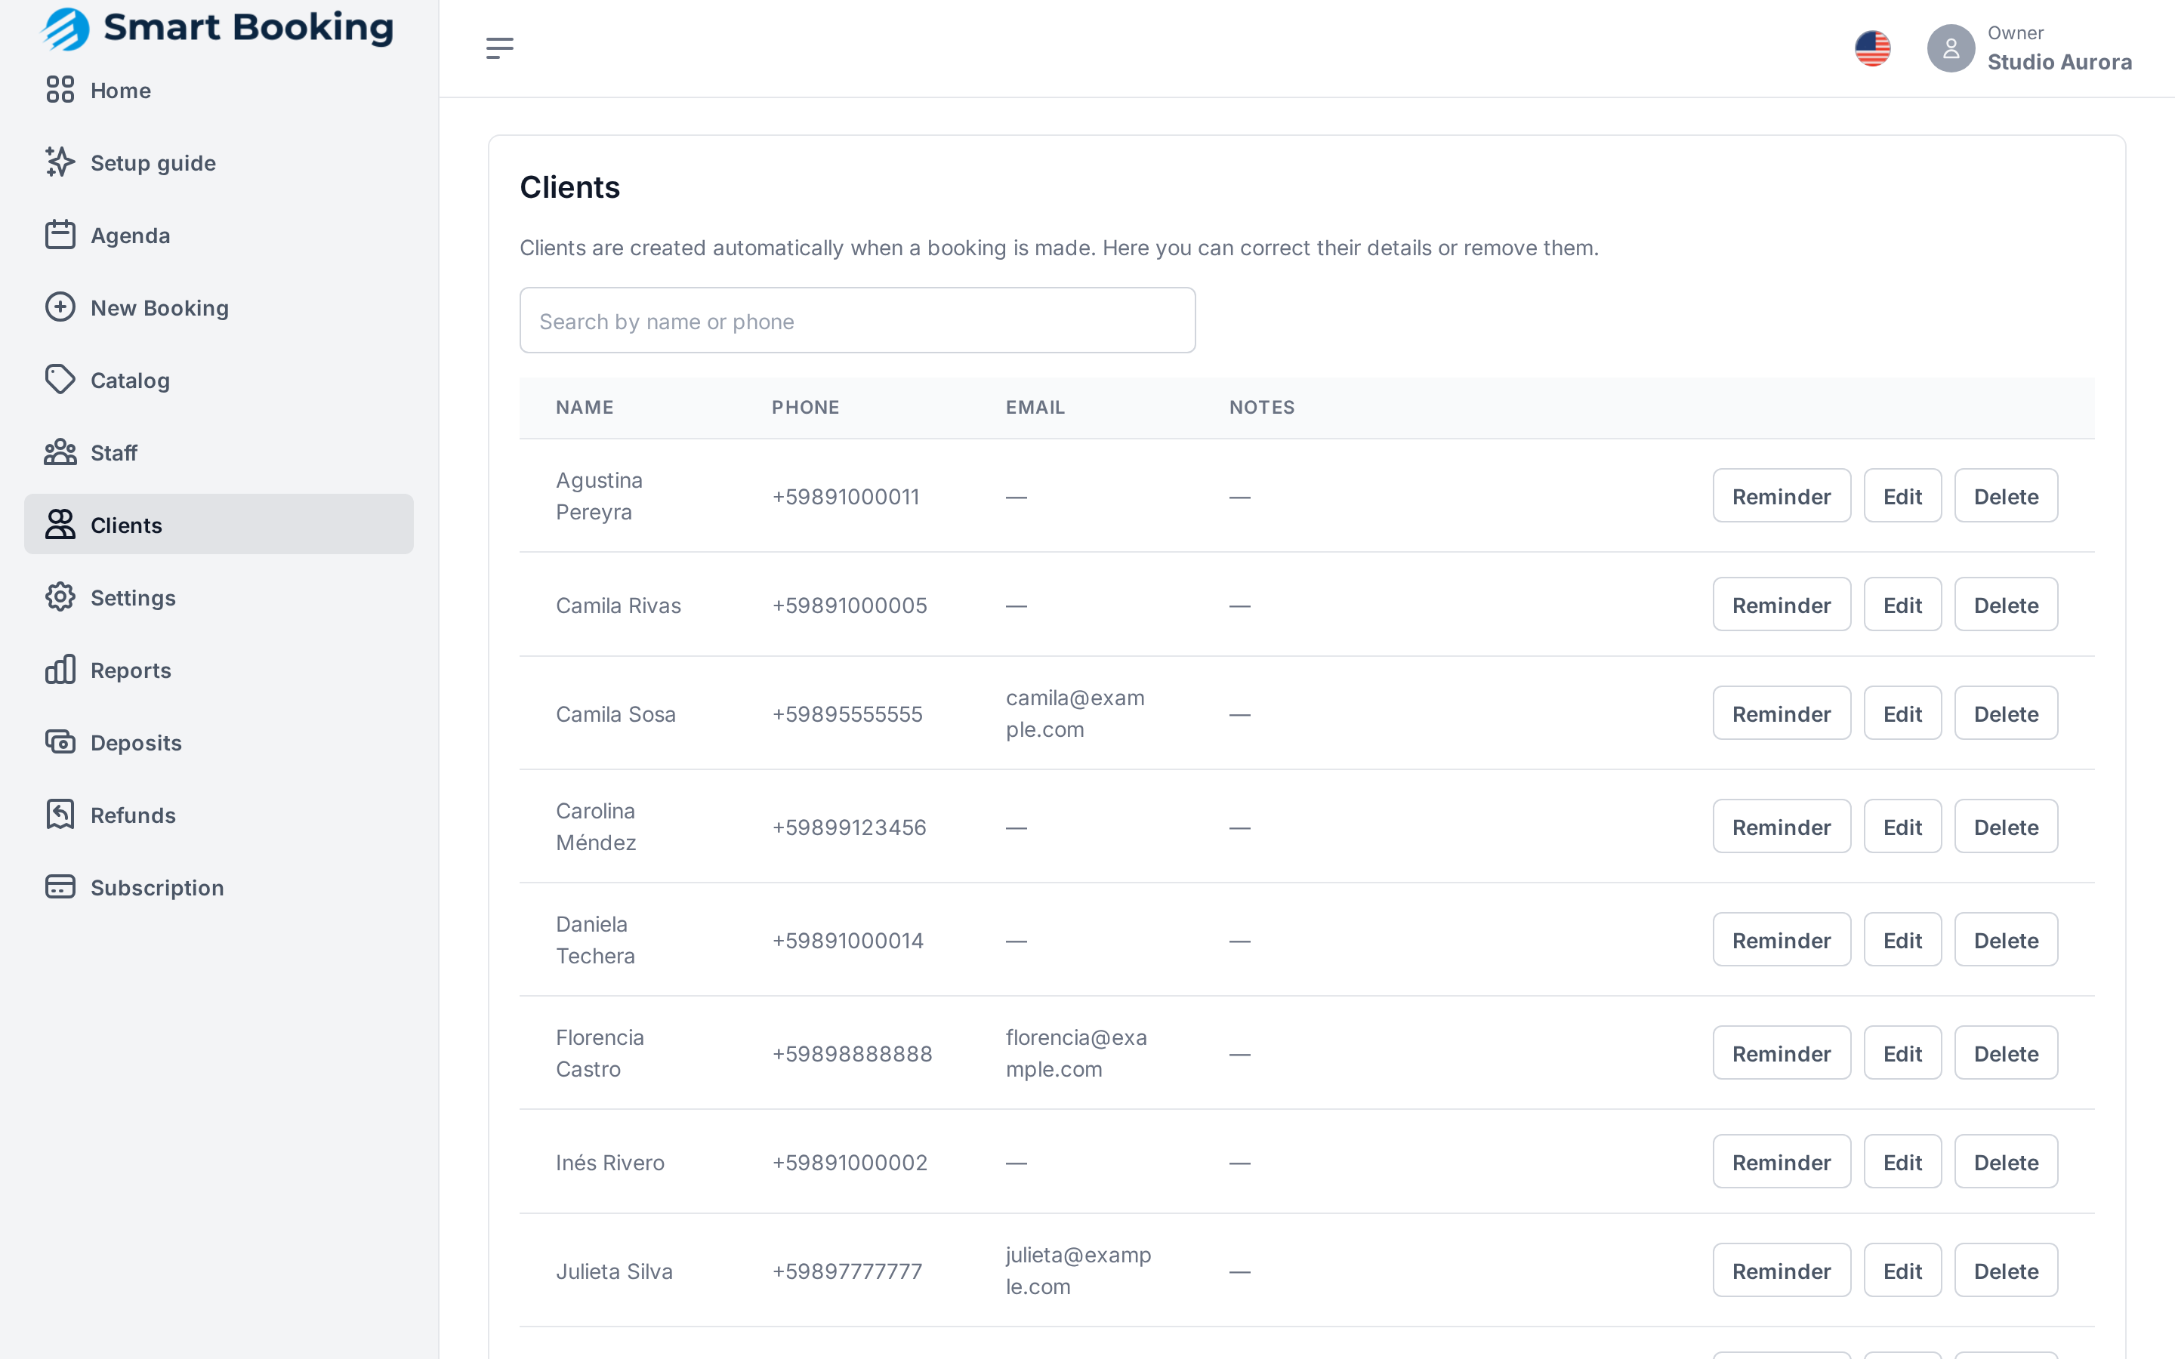
Task: Click the Reports bar chart icon
Action: tap(60, 670)
